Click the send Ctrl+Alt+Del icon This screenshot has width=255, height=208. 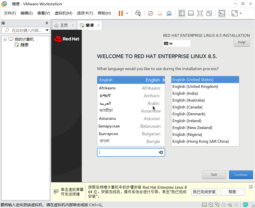[x=138, y=13]
